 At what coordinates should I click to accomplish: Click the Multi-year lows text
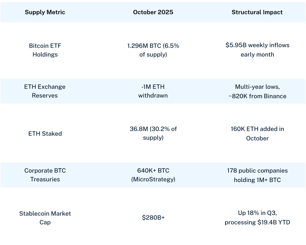[257, 87]
